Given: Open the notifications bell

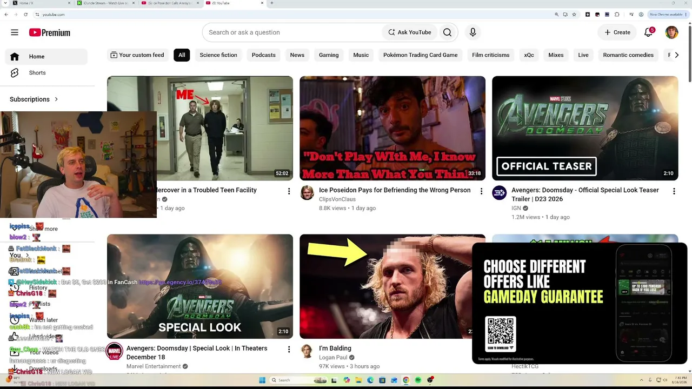Looking at the screenshot, I should point(649,32).
